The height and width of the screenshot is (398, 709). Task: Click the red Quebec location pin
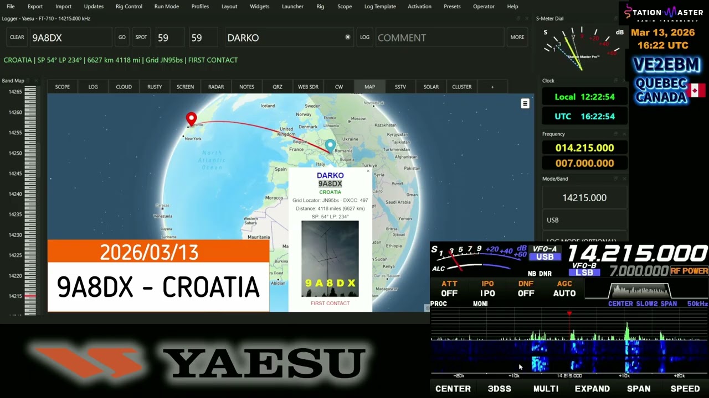191,118
